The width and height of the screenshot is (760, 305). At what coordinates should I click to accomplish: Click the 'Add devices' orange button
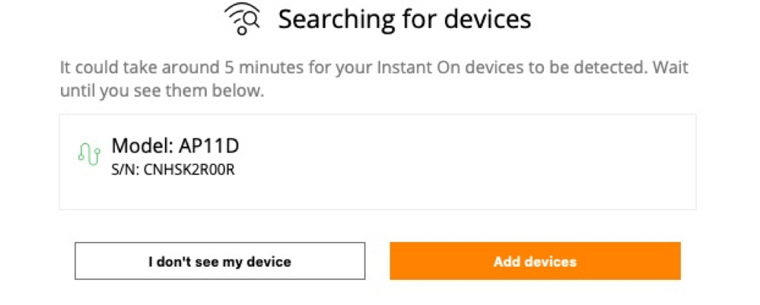click(x=535, y=262)
